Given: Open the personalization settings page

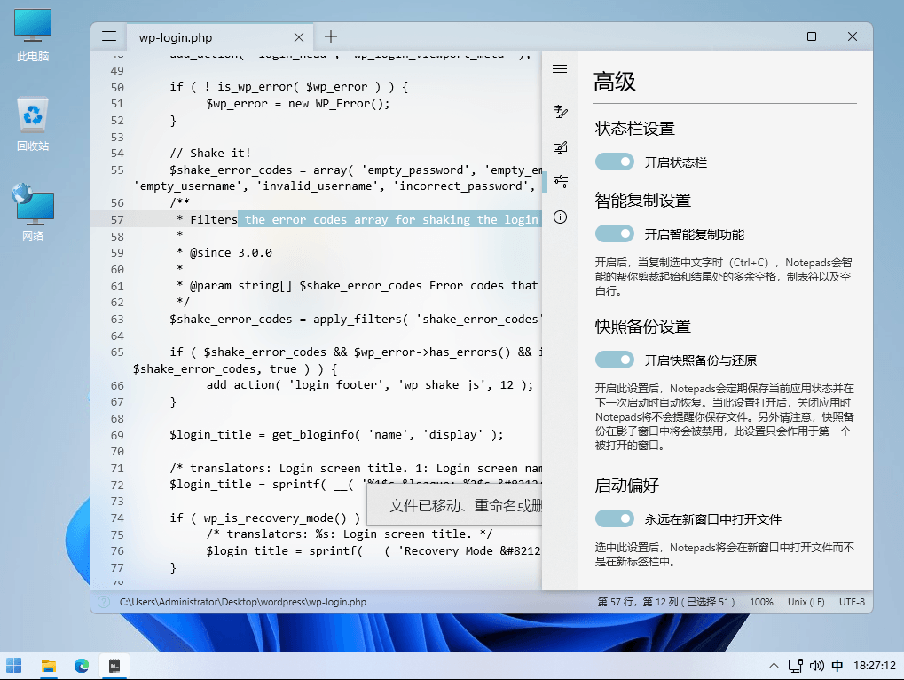Looking at the screenshot, I should tap(560, 147).
